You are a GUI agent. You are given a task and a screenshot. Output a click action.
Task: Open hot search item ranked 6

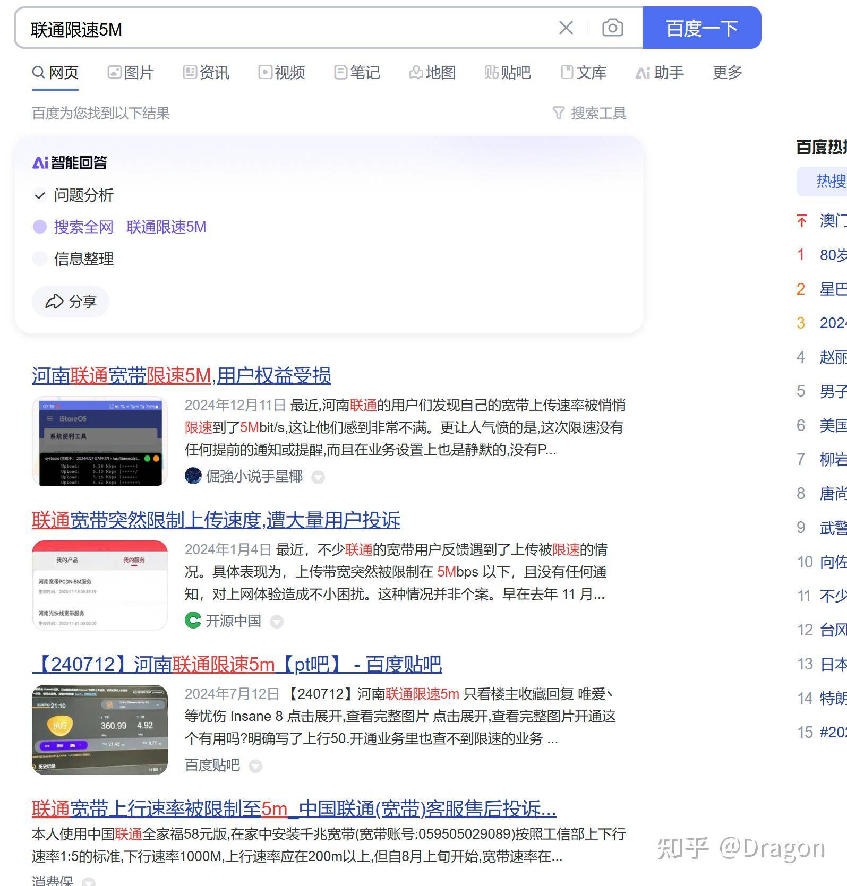(x=833, y=425)
